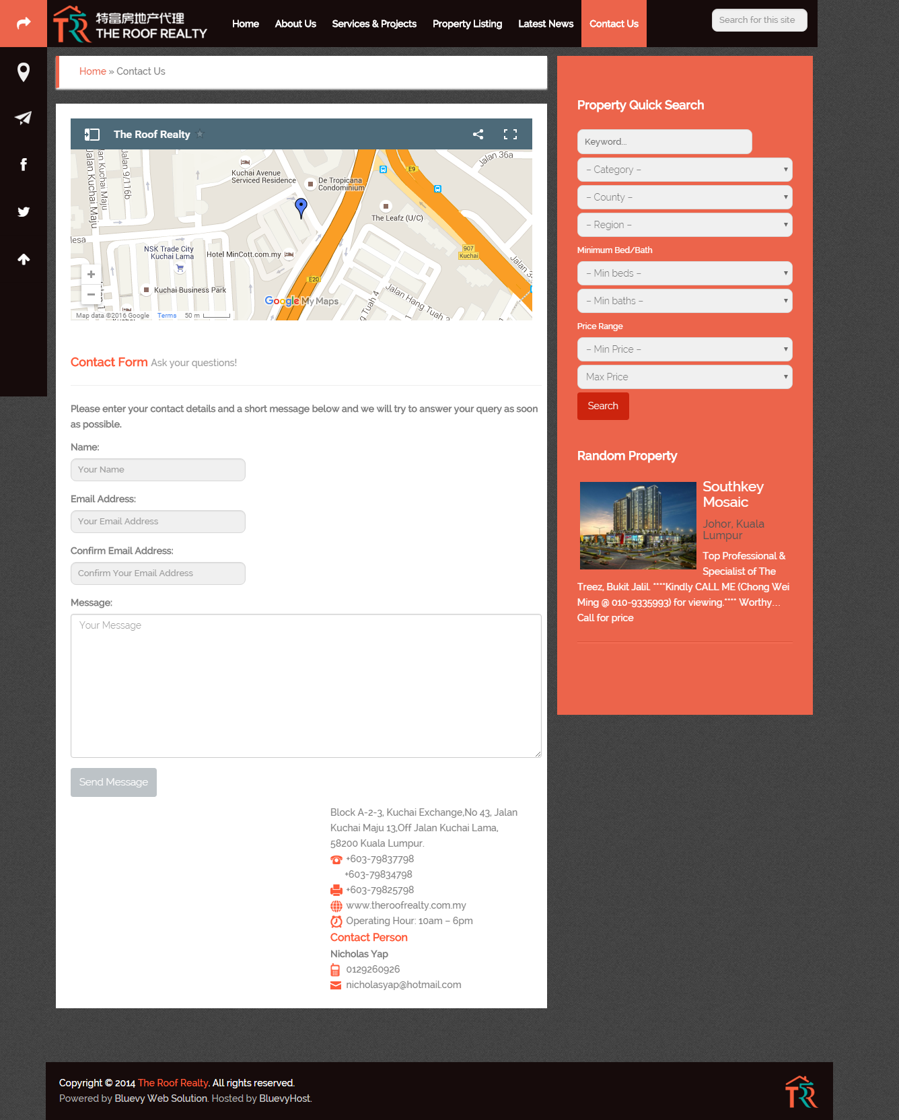This screenshot has height=1120, width=899.
Task: Open Property Listing menu
Action: click(x=467, y=24)
